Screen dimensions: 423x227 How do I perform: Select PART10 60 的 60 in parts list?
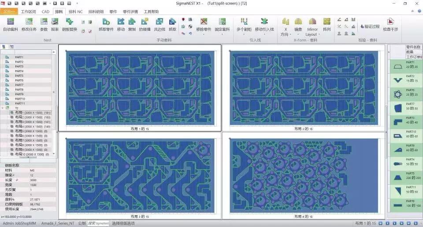click(406, 136)
